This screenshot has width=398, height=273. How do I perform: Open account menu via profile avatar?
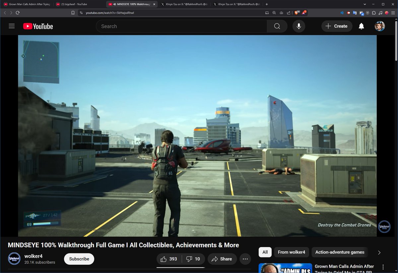click(x=380, y=26)
